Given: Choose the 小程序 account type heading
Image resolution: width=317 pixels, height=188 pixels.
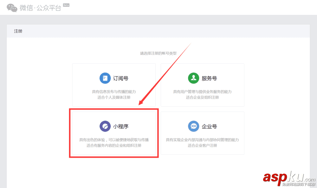Looking at the screenshot, I should [x=121, y=126].
